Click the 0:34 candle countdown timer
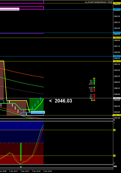 (93, 100)
